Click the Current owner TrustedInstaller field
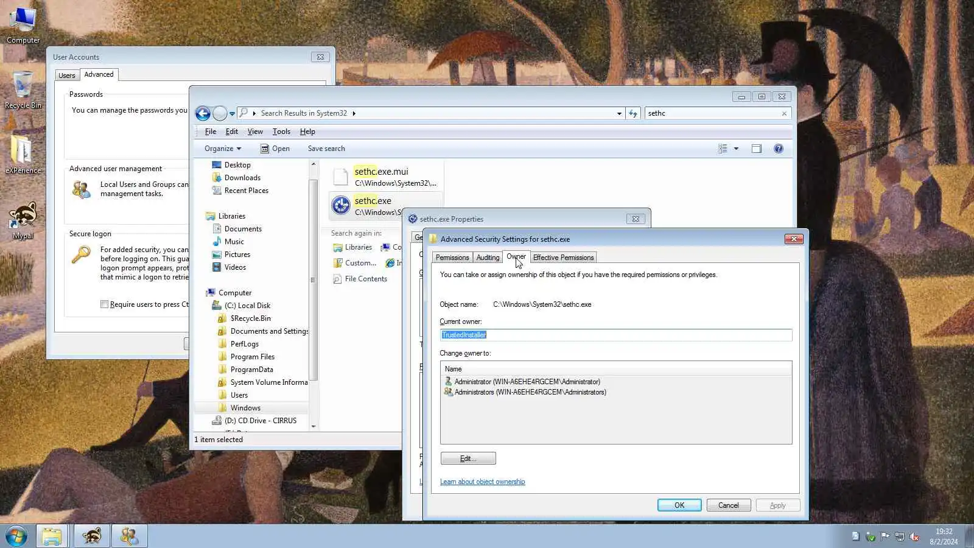Screen dimensions: 974x548 click(x=616, y=335)
